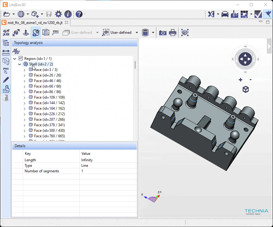
Task: Select Face (id=226 / 212) row
Action: click(50, 114)
